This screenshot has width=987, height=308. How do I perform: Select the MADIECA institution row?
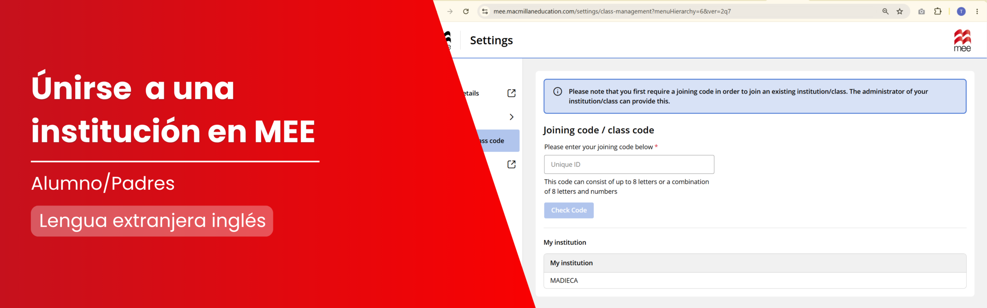(x=755, y=281)
